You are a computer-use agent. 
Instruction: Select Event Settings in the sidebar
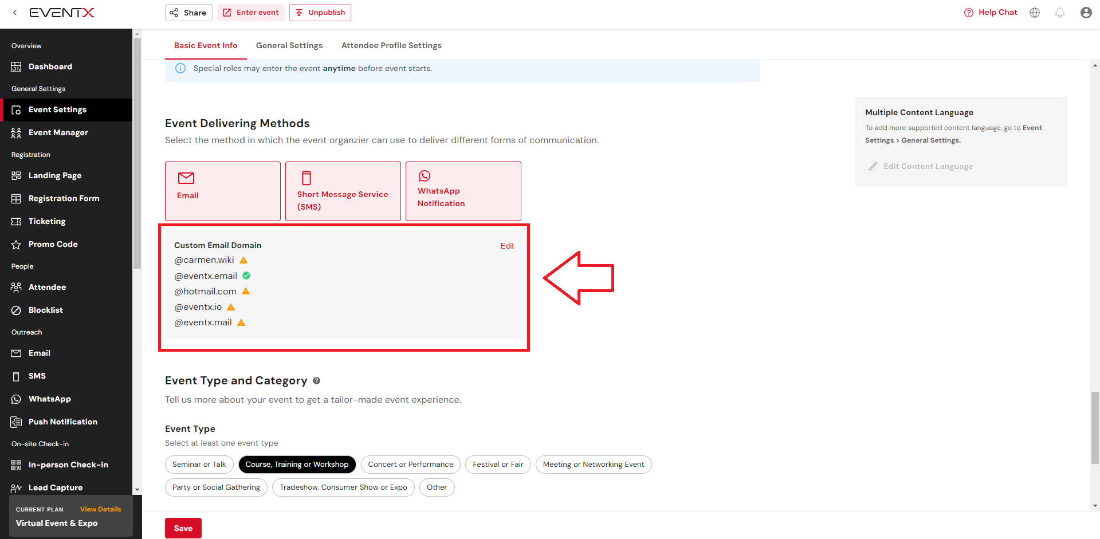66,109
